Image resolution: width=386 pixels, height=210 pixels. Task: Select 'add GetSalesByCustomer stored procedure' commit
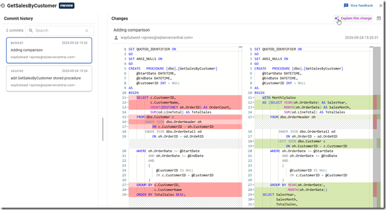[49, 78]
